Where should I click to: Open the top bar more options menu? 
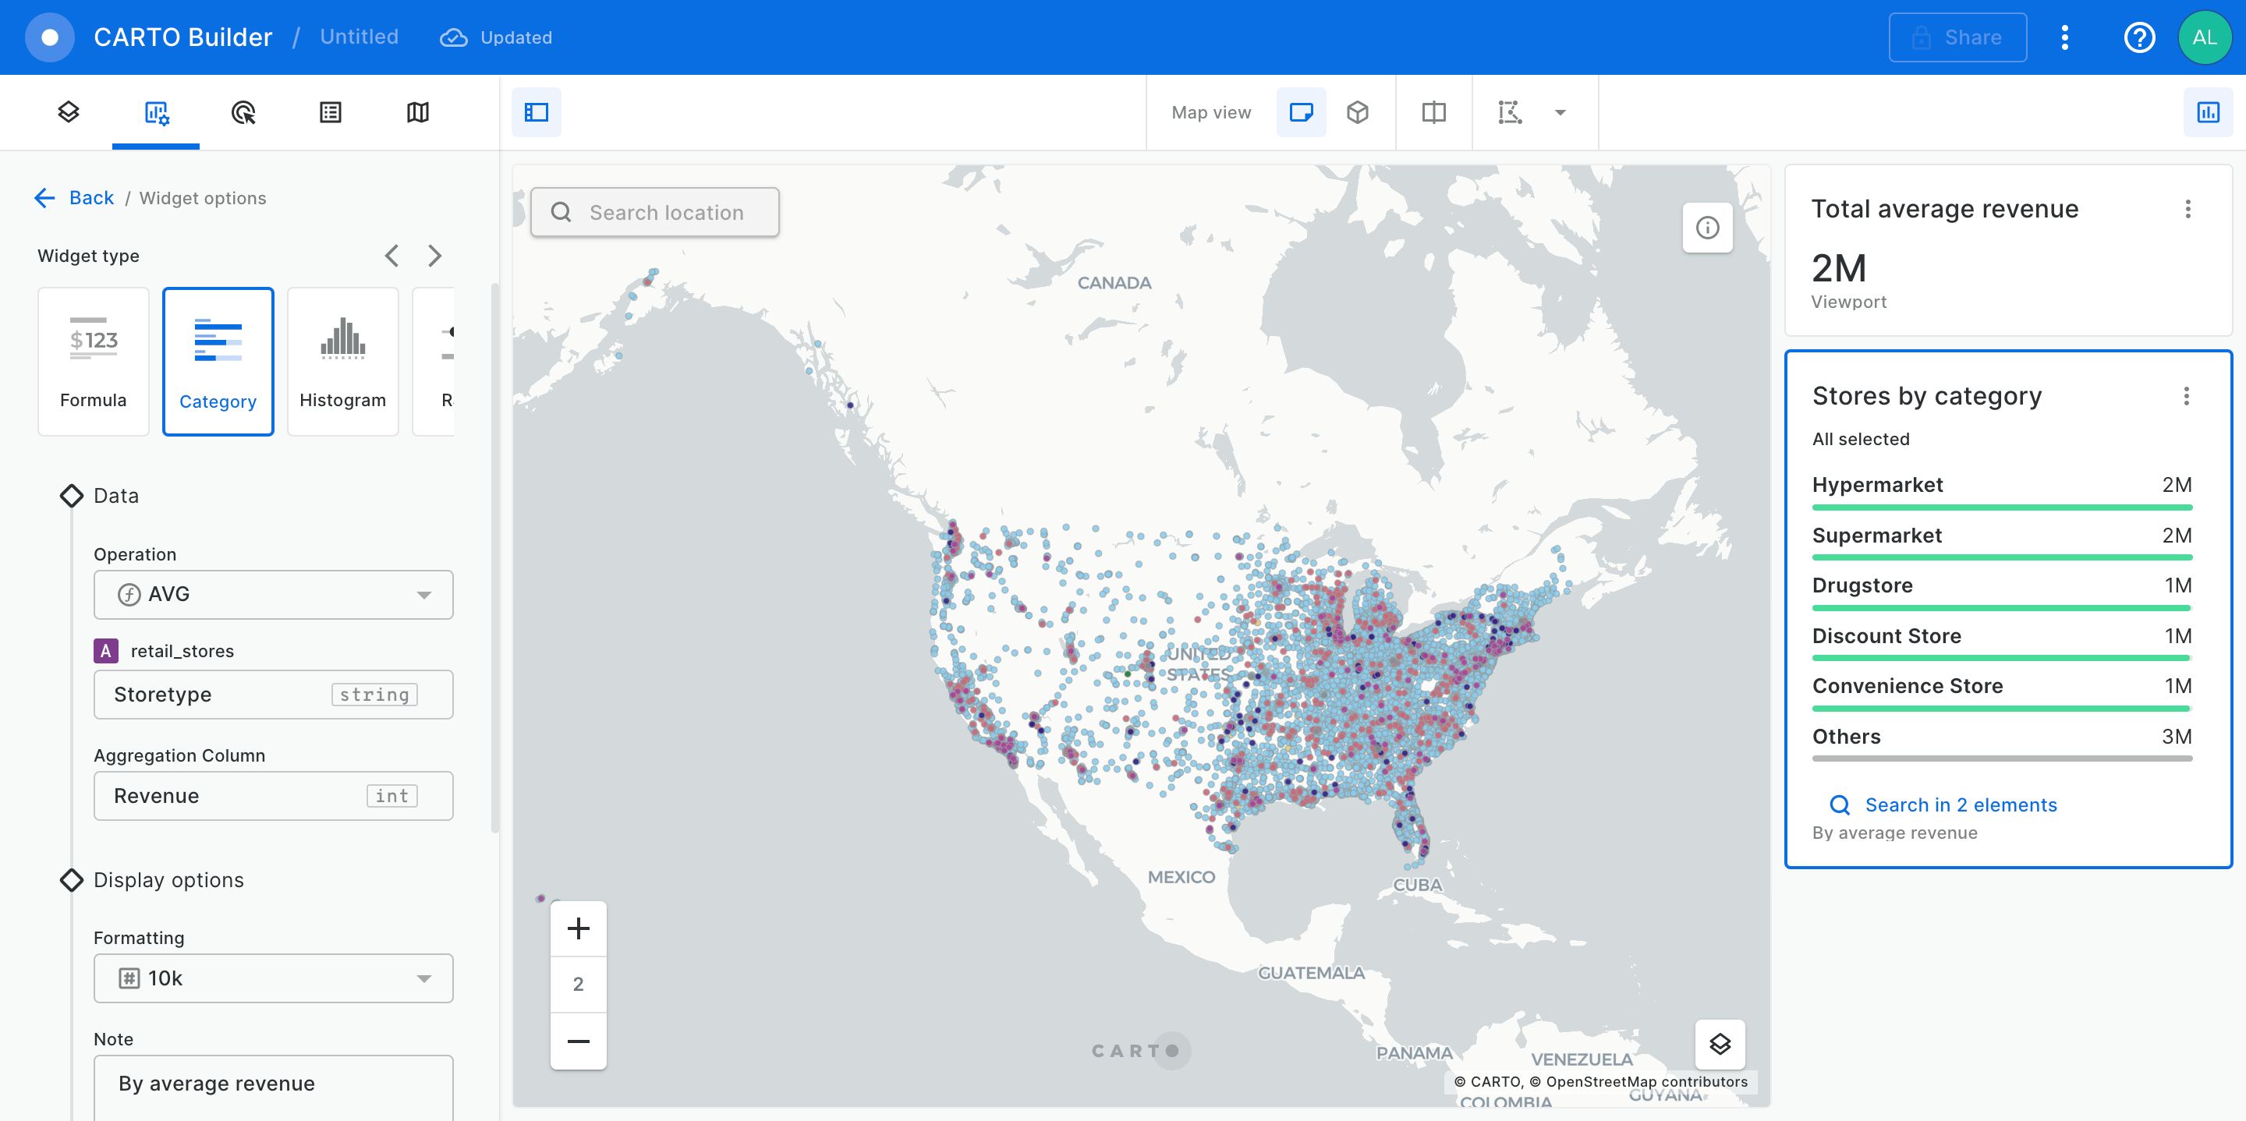click(x=2064, y=37)
